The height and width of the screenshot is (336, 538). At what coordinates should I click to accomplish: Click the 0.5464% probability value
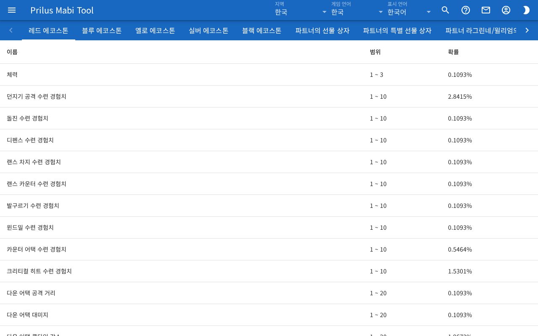(460, 249)
